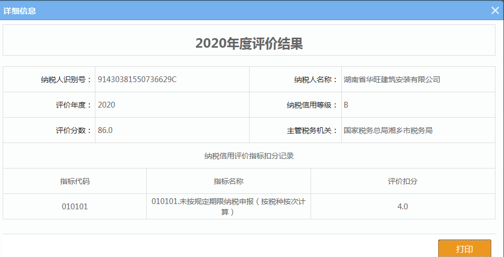
Task: Click the 指标名称 column header
Action: [x=228, y=181]
